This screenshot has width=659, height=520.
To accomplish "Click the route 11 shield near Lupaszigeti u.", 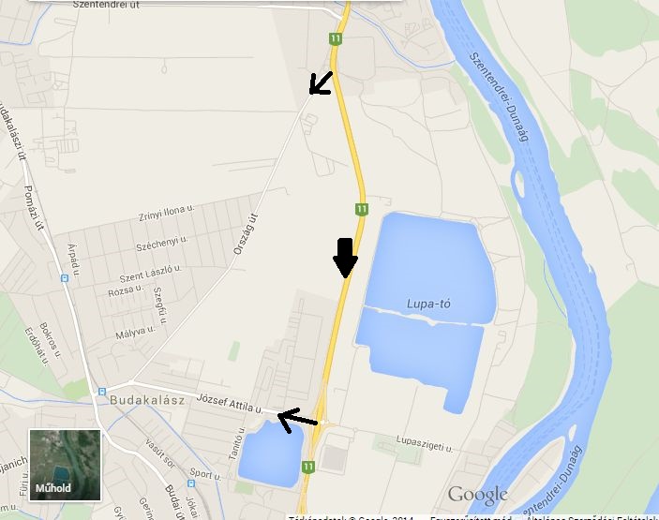I will pyautogui.click(x=308, y=467).
